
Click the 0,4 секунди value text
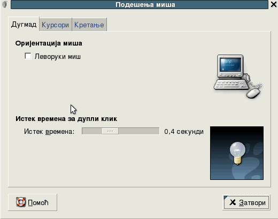click(184, 132)
